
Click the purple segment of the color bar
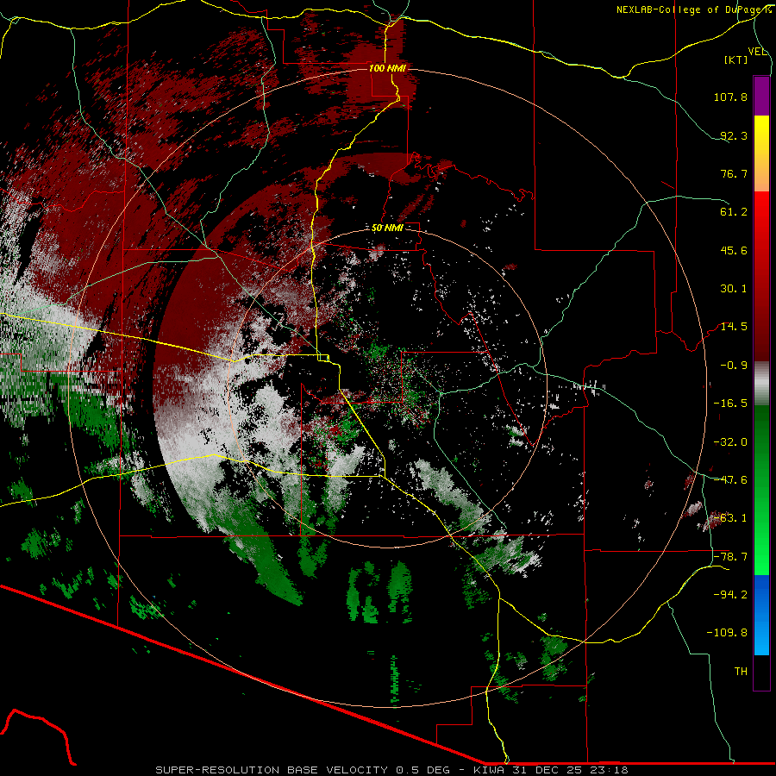point(761,96)
